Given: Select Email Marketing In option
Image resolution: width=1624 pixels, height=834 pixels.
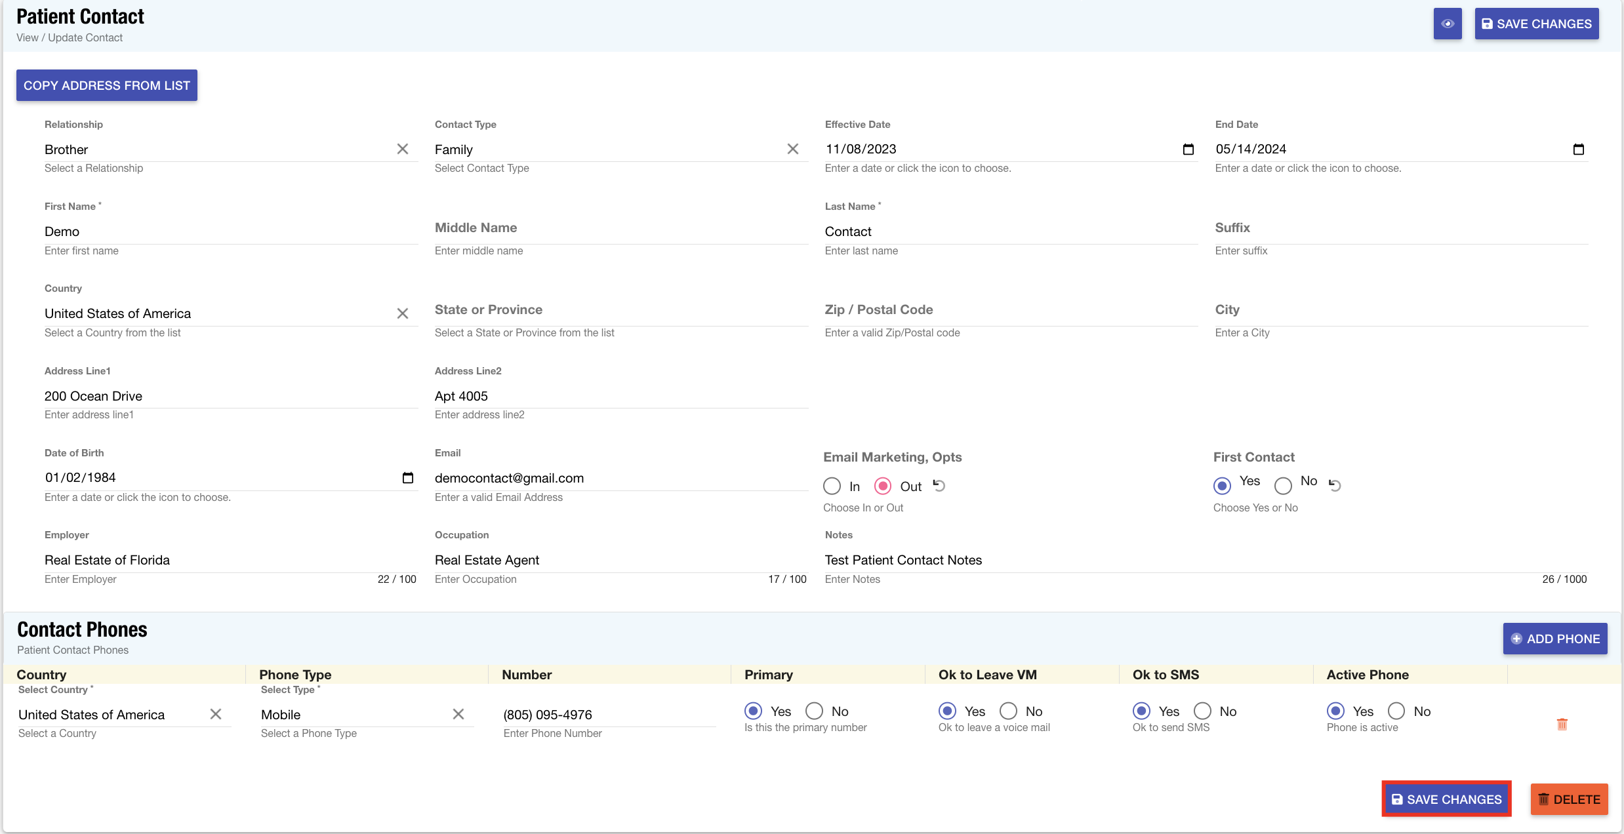Looking at the screenshot, I should tap(832, 486).
